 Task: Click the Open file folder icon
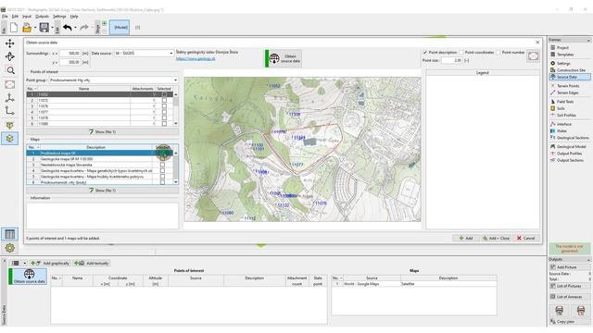point(27,28)
